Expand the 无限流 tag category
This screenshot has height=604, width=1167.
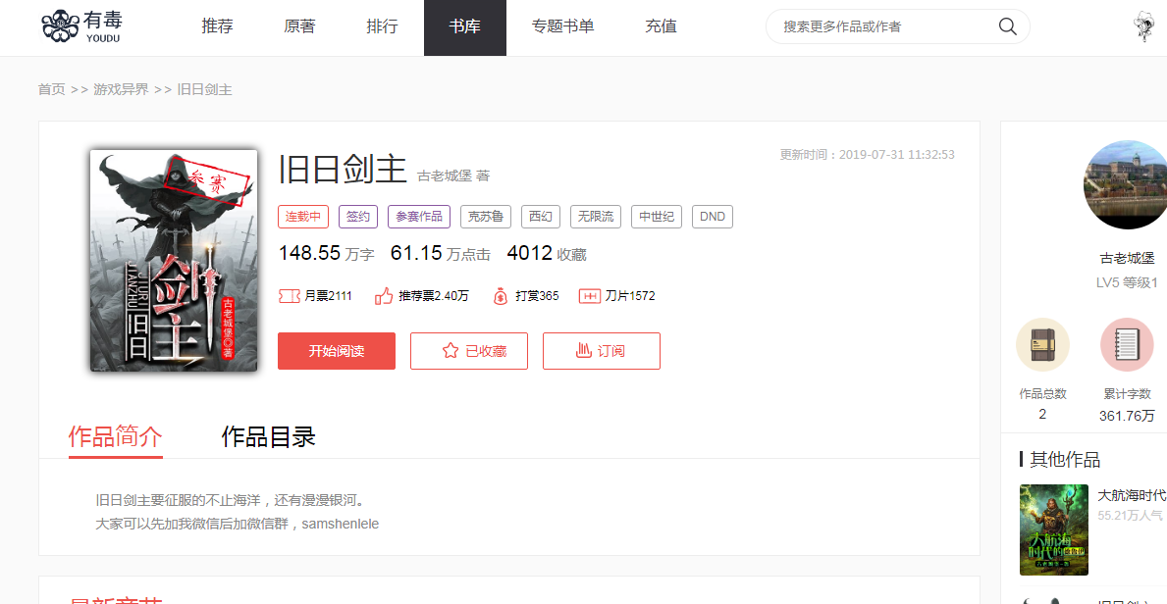click(x=595, y=216)
